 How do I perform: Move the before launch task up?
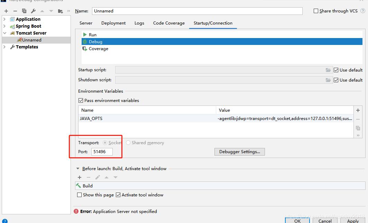tap(107, 177)
